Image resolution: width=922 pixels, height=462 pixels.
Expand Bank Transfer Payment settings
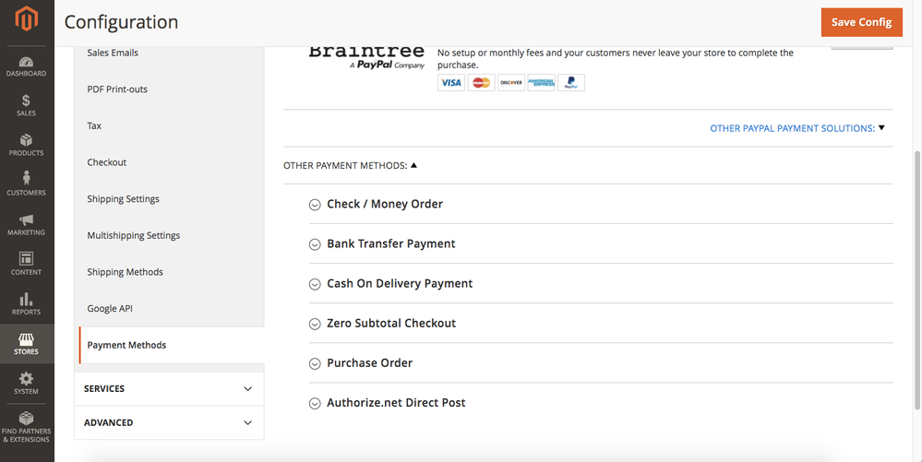pyautogui.click(x=391, y=243)
